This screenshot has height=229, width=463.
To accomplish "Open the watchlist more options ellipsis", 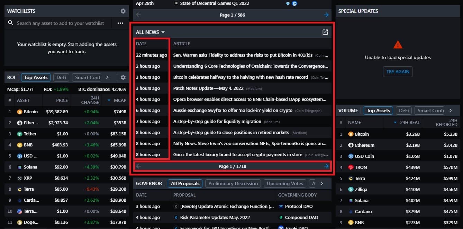I will (120, 23).
